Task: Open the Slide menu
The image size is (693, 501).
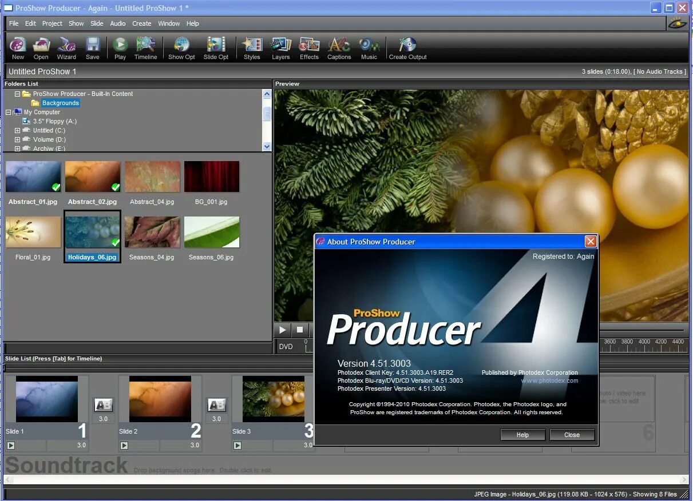Action: (x=97, y=23)
